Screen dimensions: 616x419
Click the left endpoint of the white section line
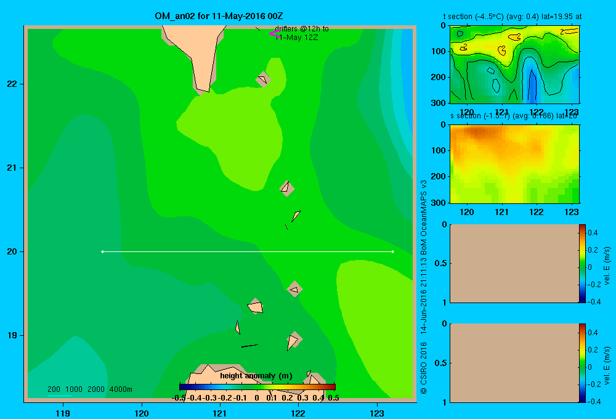pyautogui.click(x=102, y=251)
